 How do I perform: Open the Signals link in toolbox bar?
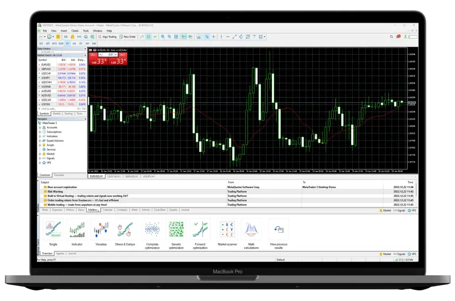(399, 211)
